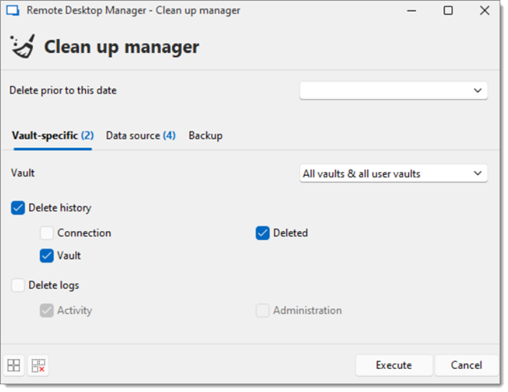Close the Clean up manager window
The height and width of the screenshot is (392, 508).
pos(485,11)
